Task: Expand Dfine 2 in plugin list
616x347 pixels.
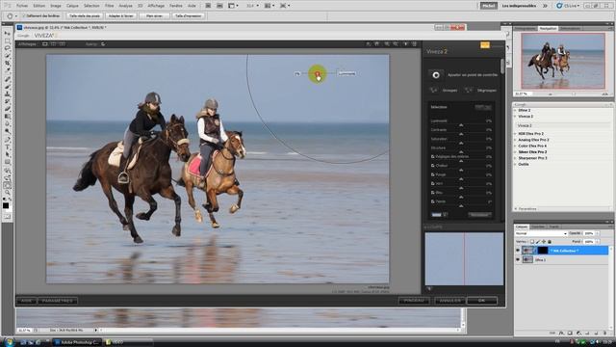Action: point(515,111)
